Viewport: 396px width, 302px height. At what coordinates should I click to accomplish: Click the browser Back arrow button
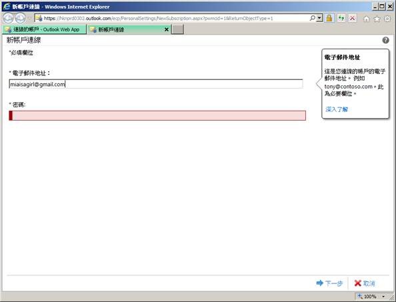pyautogui.click(x=8, y=18)
